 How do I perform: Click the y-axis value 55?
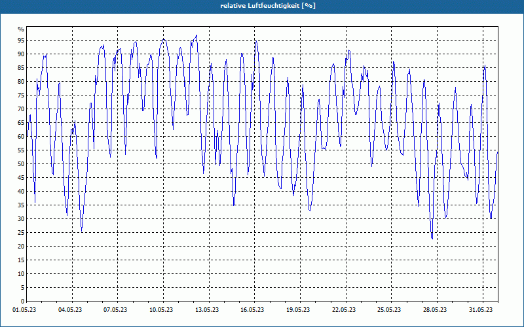coord(21,150)
